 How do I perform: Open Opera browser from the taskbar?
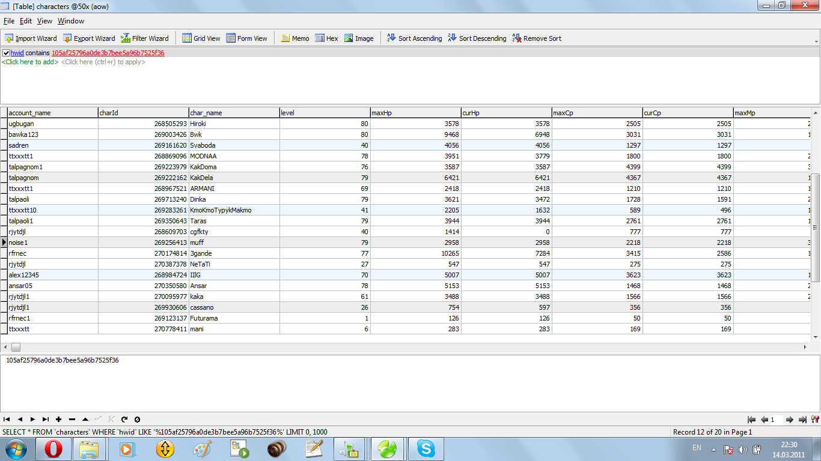53,449
